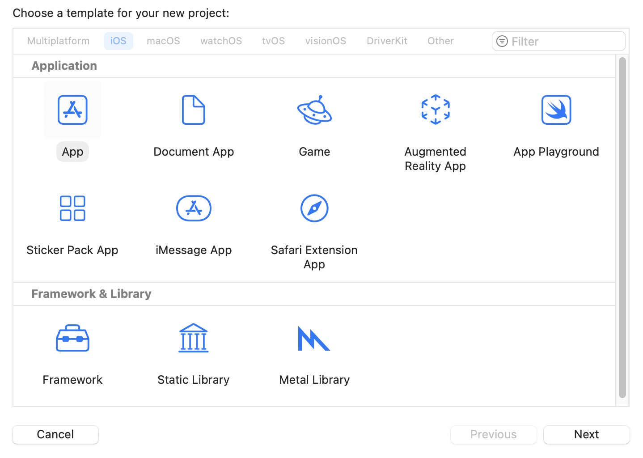Select the App template icon
Image resolution: width=643 pixels, height=458 pixels.
coord(72,110)
